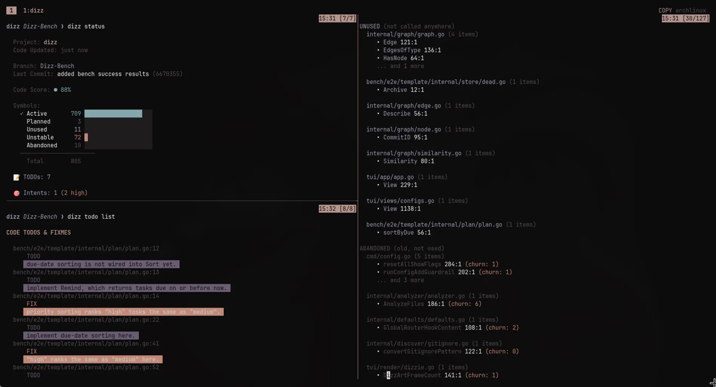Click the '15:31 [30/127]' position indicator

click(685, 19)
